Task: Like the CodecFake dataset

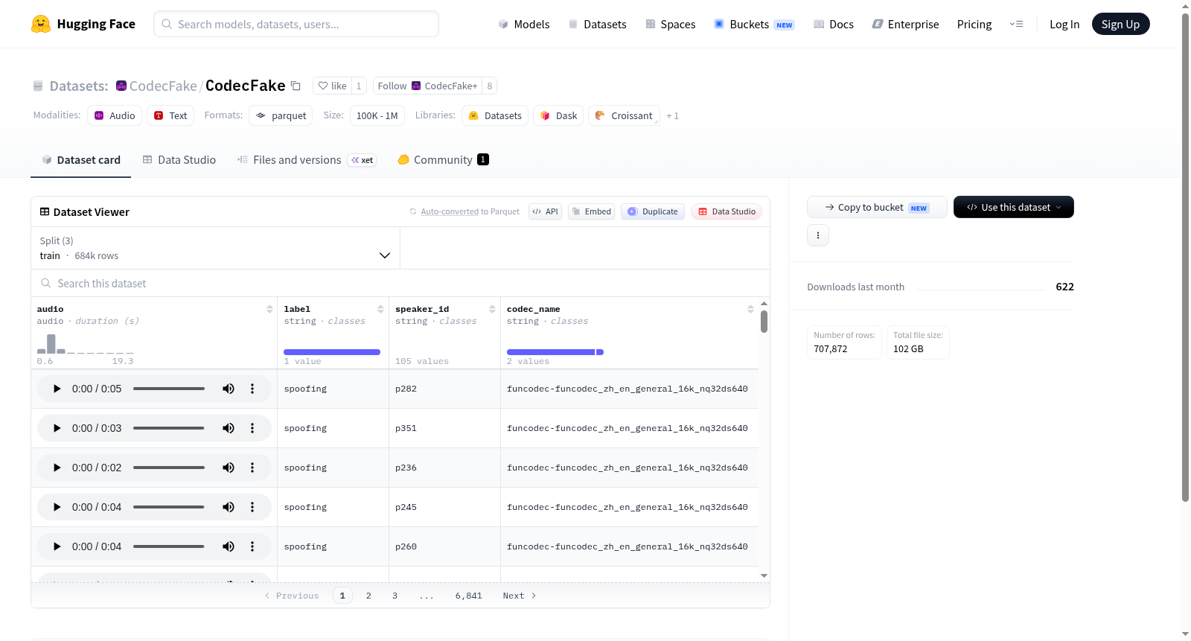Action: point(332,86)
